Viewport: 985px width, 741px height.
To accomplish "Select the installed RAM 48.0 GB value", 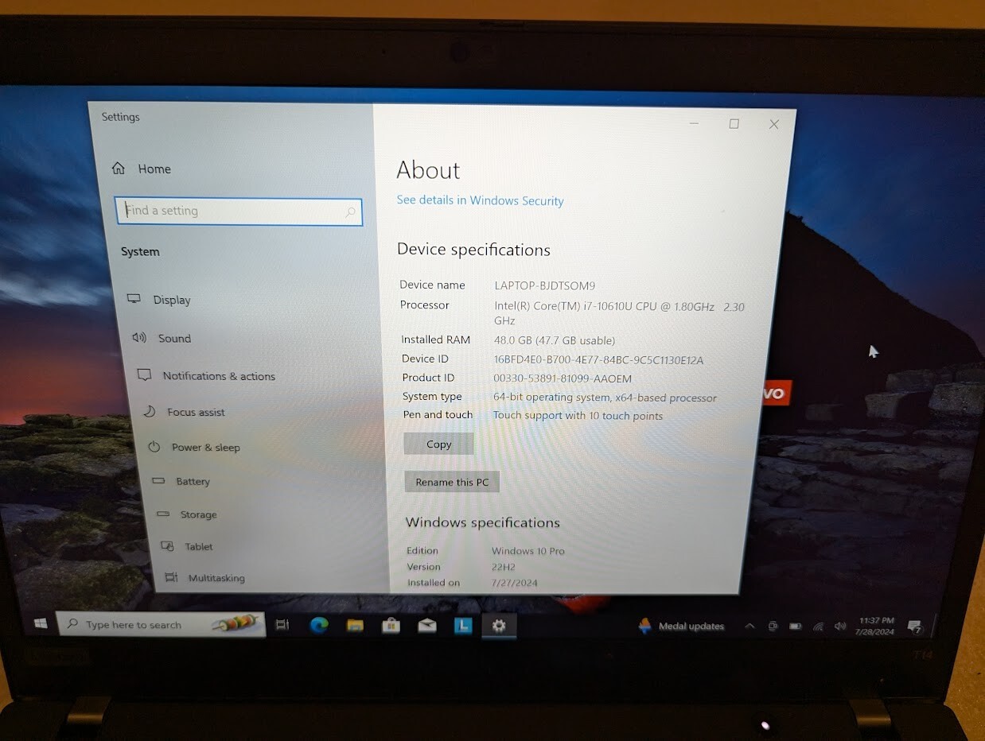I will (555, 340).
